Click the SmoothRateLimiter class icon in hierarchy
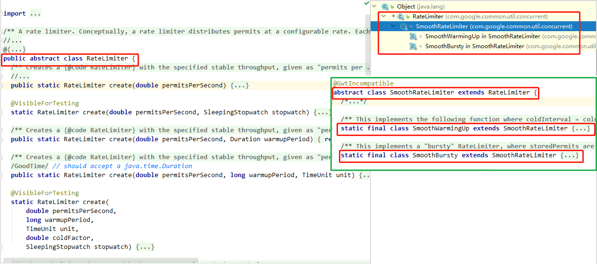 pyautogui.click(x=403, y=26)
